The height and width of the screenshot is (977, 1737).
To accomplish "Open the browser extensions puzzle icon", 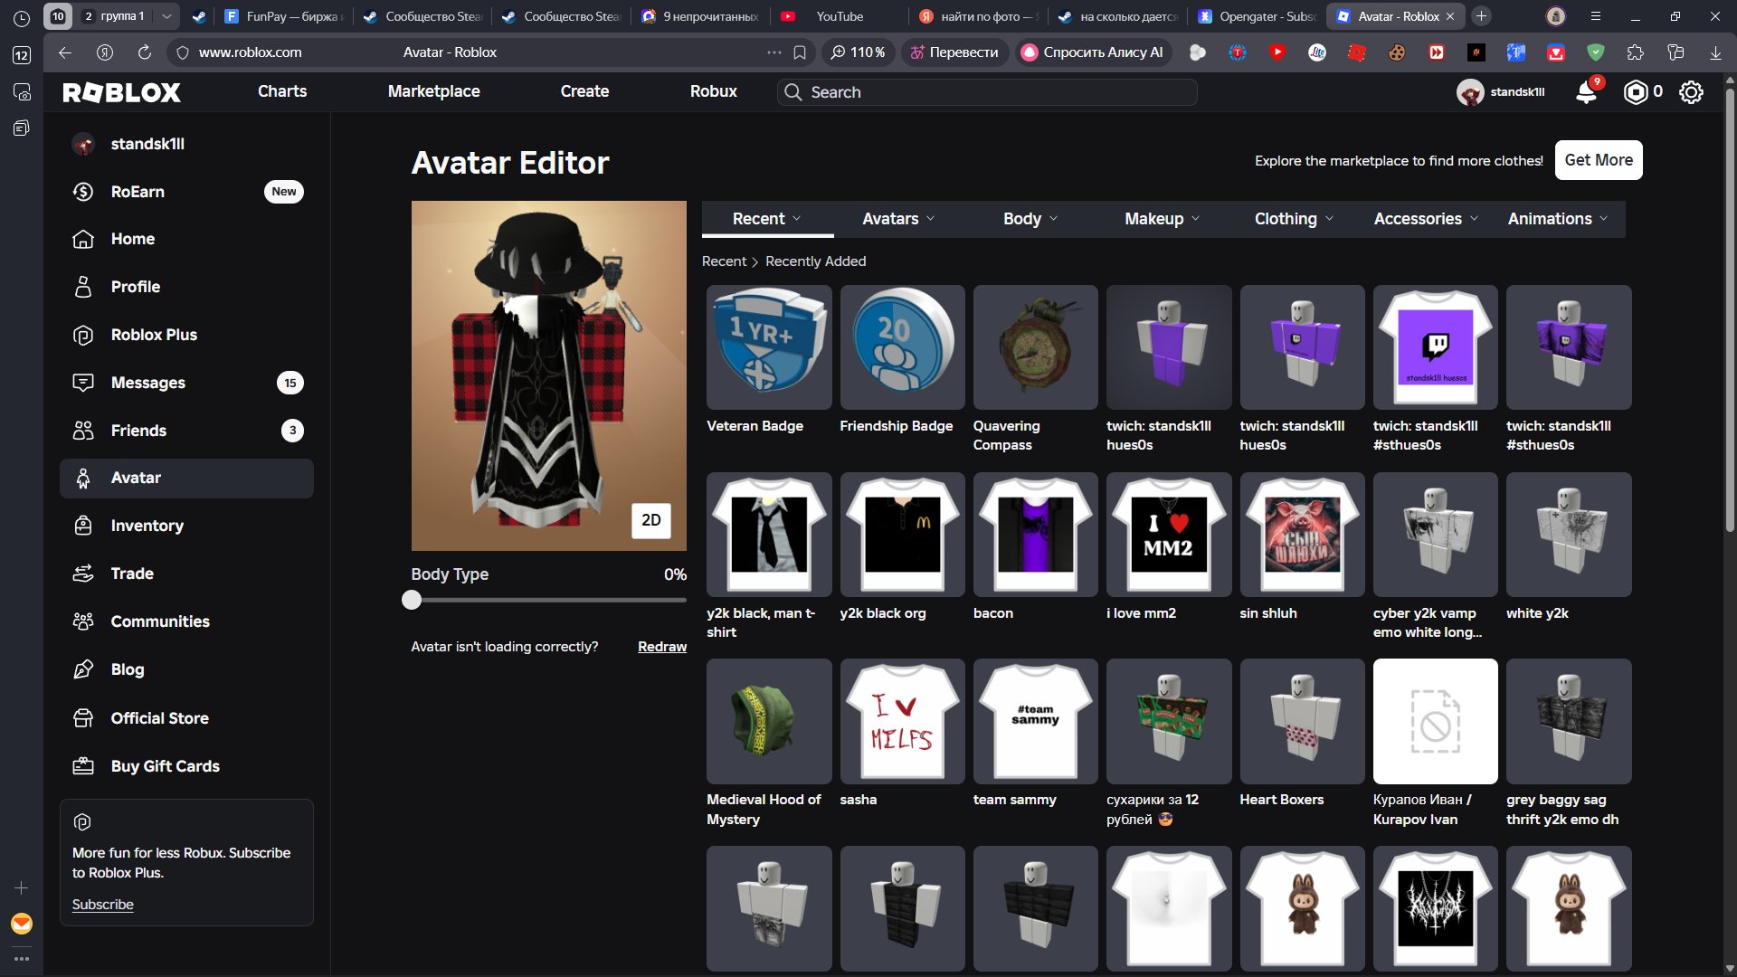I will tap(1636, 52).
